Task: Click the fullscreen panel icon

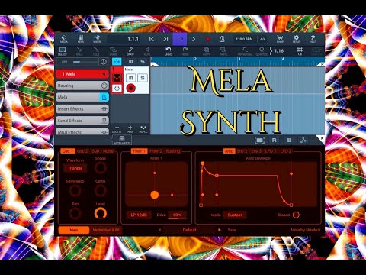Action: tap(259, 140)
